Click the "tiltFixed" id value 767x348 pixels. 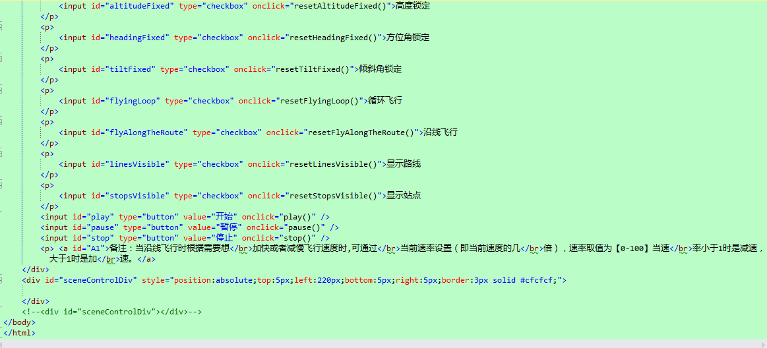tap(130, 69)
